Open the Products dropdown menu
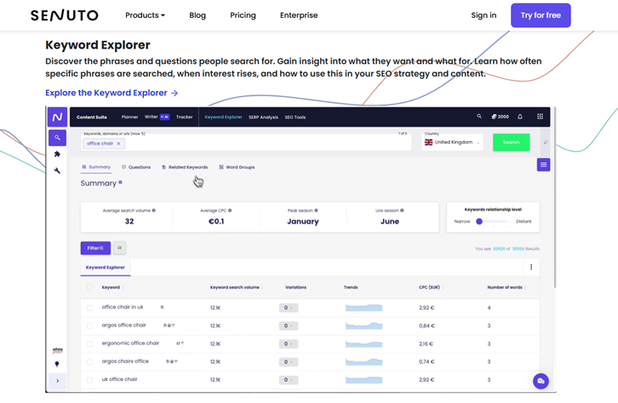Viewport: 618px width, 403px height. pos(145,15)
